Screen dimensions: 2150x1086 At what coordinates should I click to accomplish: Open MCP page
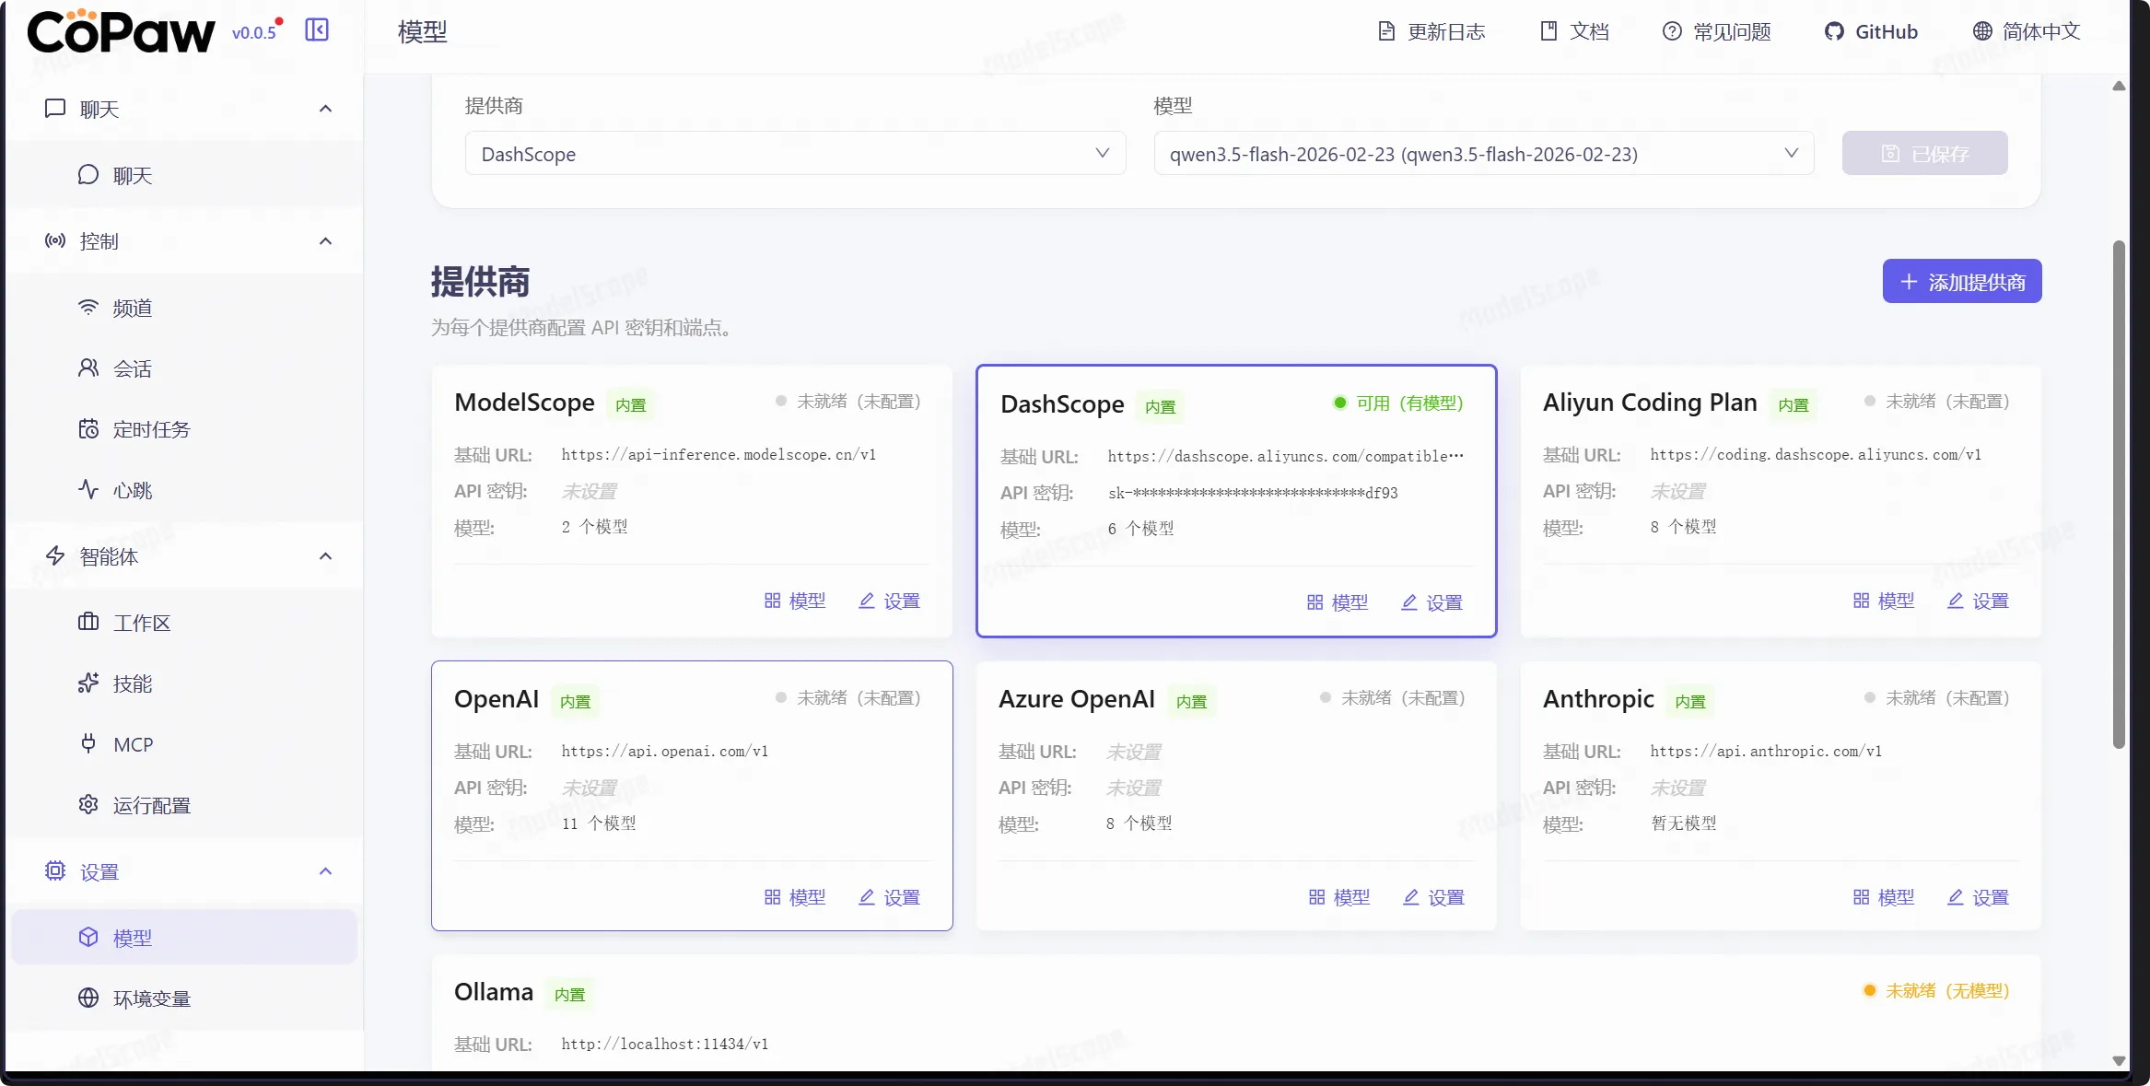point(184,744)
